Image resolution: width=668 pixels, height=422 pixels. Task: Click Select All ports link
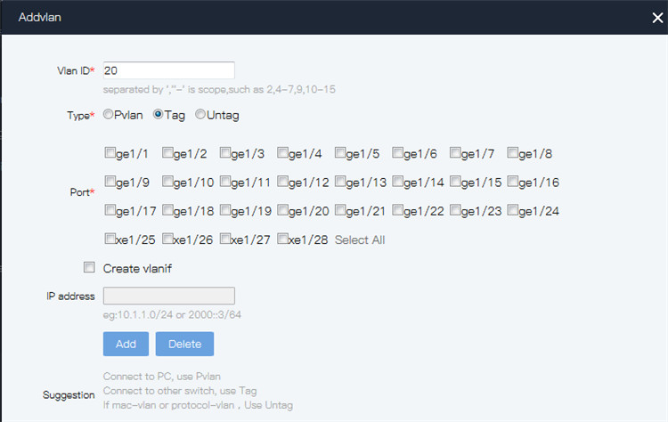pos(360,239)
